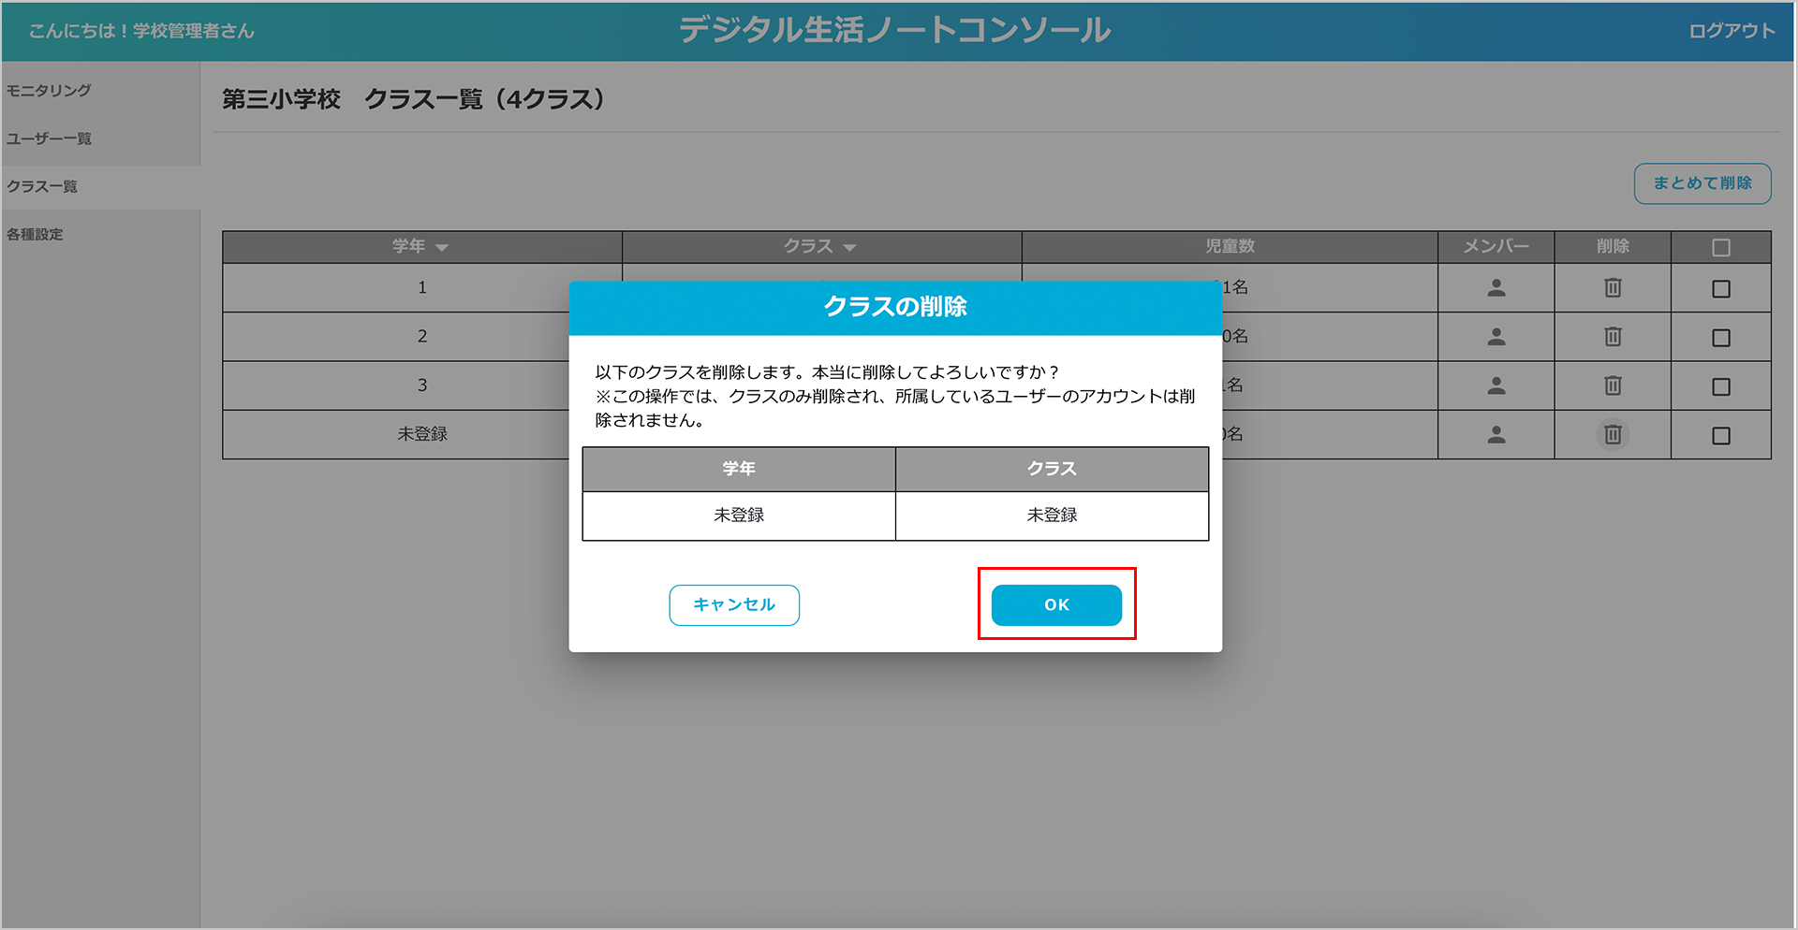The height and width of the screenshot is (930, 1798).
Task: Click ログアウト link in header
Action: point(1731,31)
